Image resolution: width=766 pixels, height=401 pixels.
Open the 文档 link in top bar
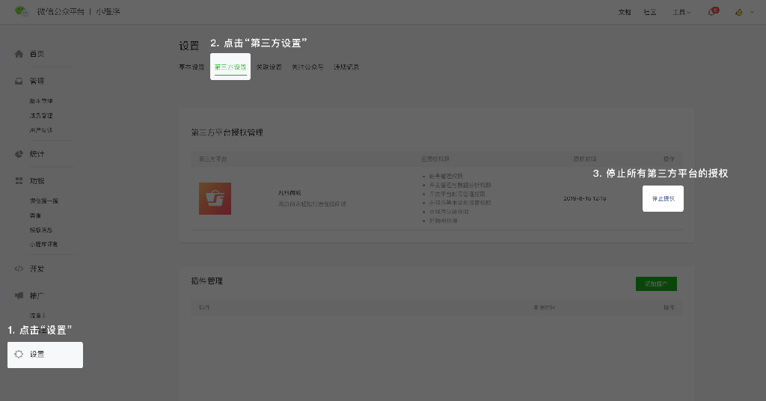click(x=625, y=13)
